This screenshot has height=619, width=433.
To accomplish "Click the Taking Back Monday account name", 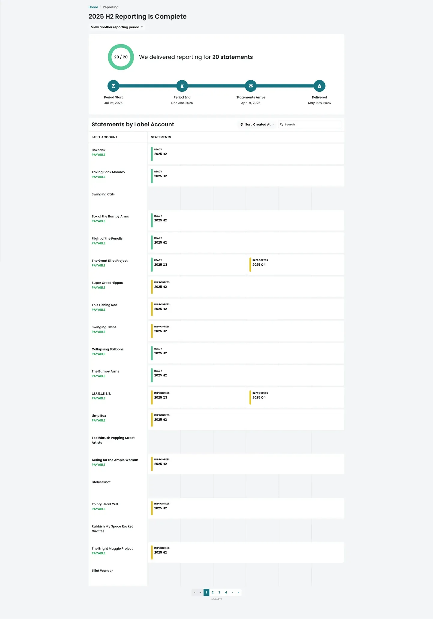I will [x=108, y=172].
